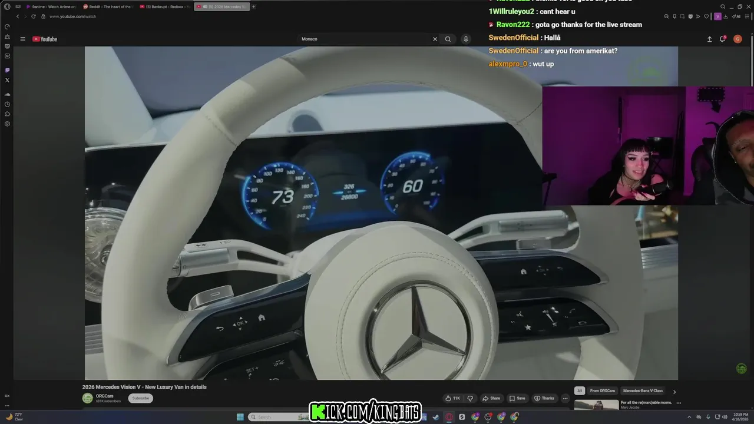
Task: Show more filter chips with right chevron
Action: [x=674, y=392]
